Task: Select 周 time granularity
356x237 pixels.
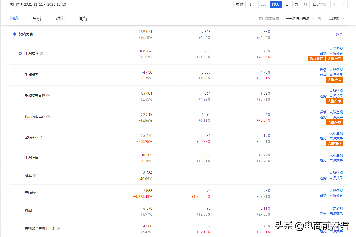Action: pyautogui.click(x=296, y=5)
